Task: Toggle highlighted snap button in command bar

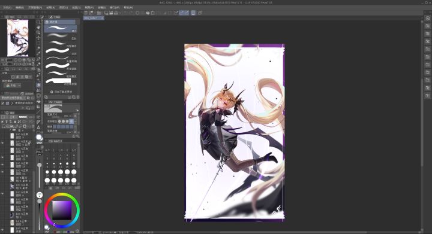Action: click(x=182, y=13)
